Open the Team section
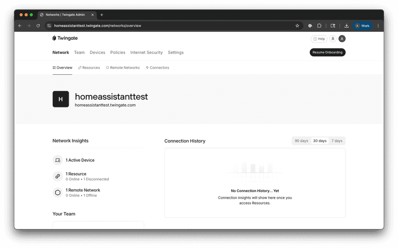The width and height of the screenshot is (398, 248). [x=79, y=53]
